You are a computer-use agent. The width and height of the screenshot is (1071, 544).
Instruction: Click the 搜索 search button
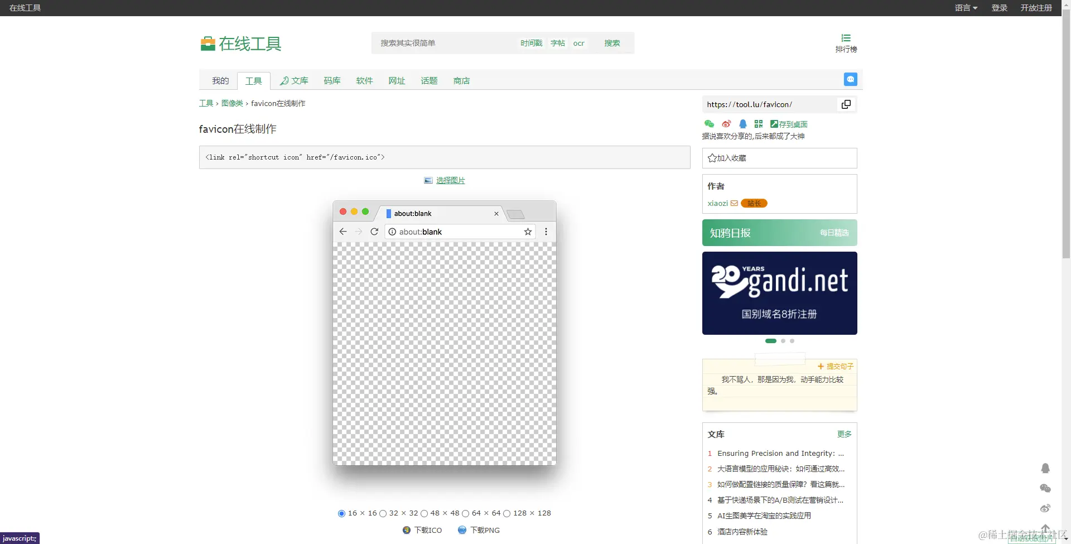(x=612, y=43)
